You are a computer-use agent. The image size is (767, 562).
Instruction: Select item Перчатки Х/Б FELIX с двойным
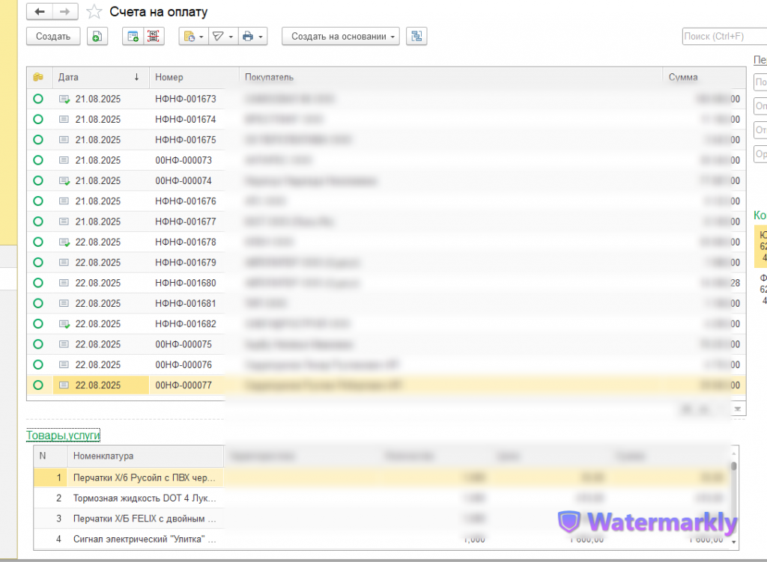[144, 519]
